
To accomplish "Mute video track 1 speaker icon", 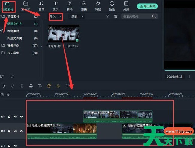I will (15, 131).
